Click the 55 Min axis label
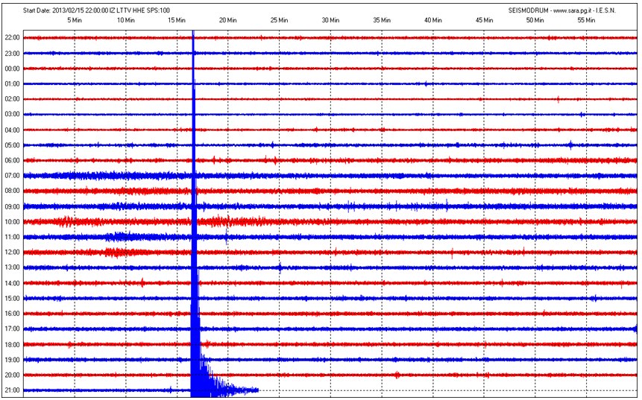Screen dimensions: 642x400 point(586,20)
